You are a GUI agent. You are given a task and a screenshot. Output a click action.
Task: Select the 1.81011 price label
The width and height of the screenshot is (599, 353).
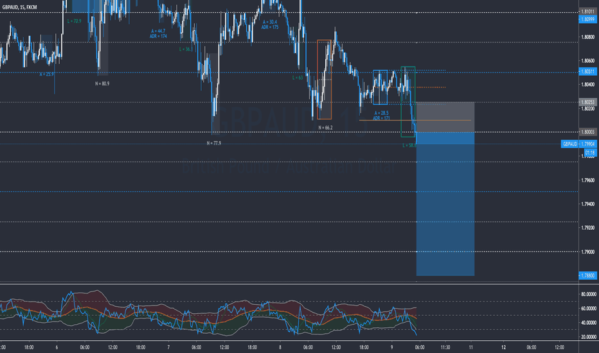coord(587,12)
